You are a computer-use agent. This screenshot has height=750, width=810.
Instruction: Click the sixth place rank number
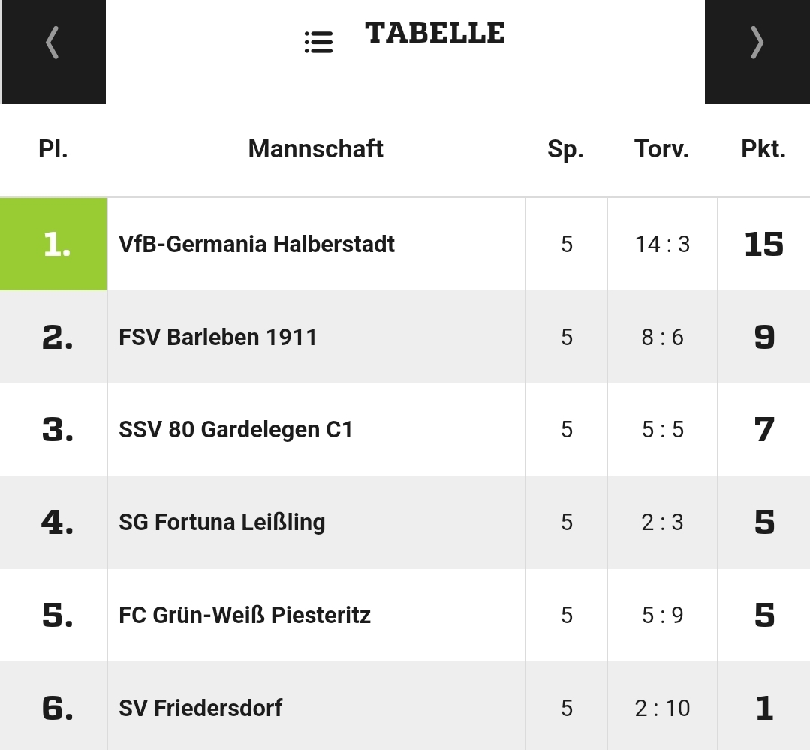point(57,708)
